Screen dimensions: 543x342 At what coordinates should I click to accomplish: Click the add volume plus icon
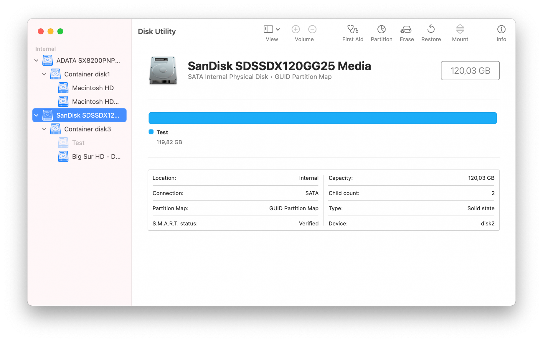[x=295, y=29]
